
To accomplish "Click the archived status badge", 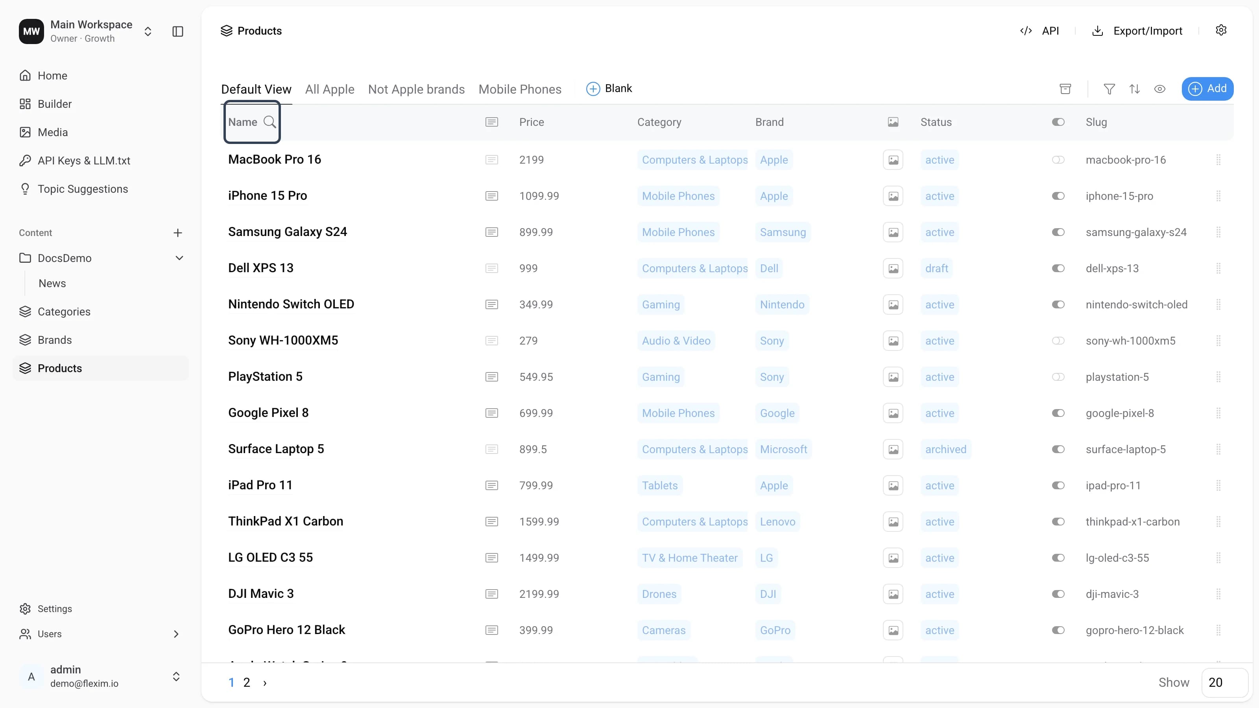I will coord(946,449).
